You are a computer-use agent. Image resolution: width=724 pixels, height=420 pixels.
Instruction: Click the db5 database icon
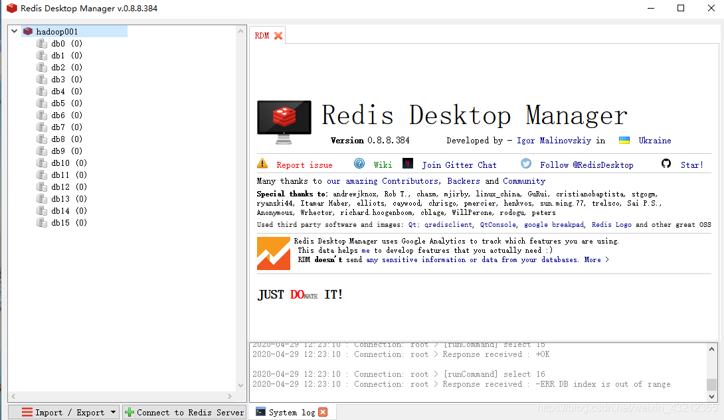tap(42, 104)
